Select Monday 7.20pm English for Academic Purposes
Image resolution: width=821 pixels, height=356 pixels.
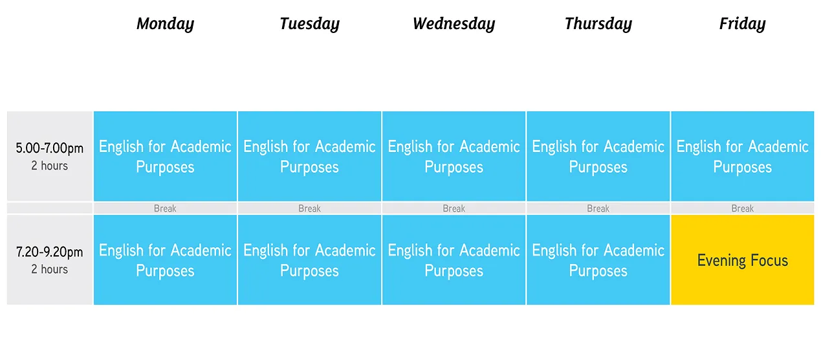pos(165,260)
